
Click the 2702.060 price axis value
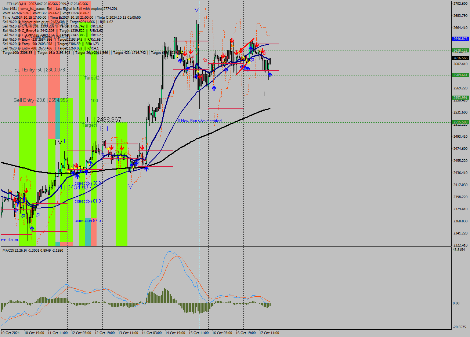click(460, 4)
